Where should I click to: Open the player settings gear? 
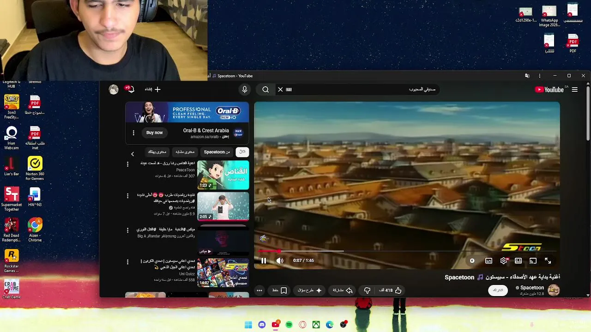pyautogui.click(x=504, y=261)
